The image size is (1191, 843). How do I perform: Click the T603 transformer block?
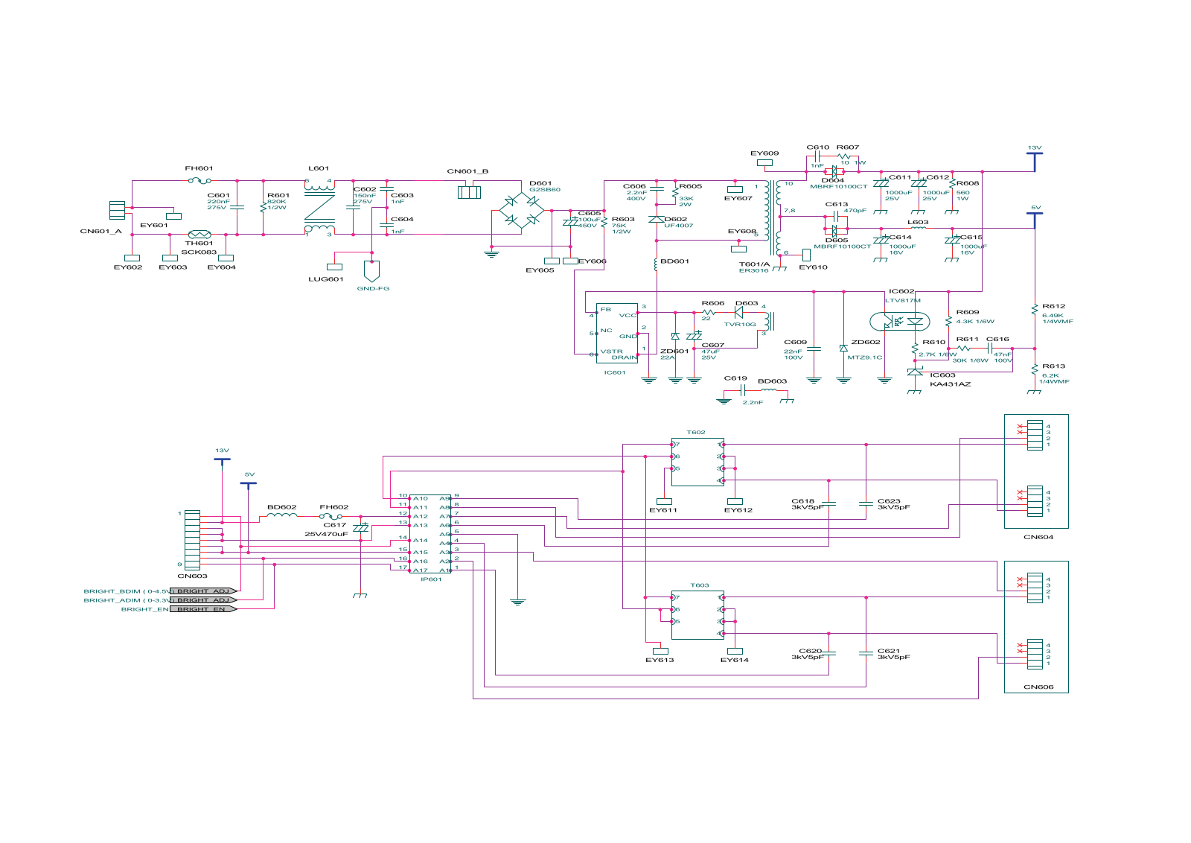point(697,615)
